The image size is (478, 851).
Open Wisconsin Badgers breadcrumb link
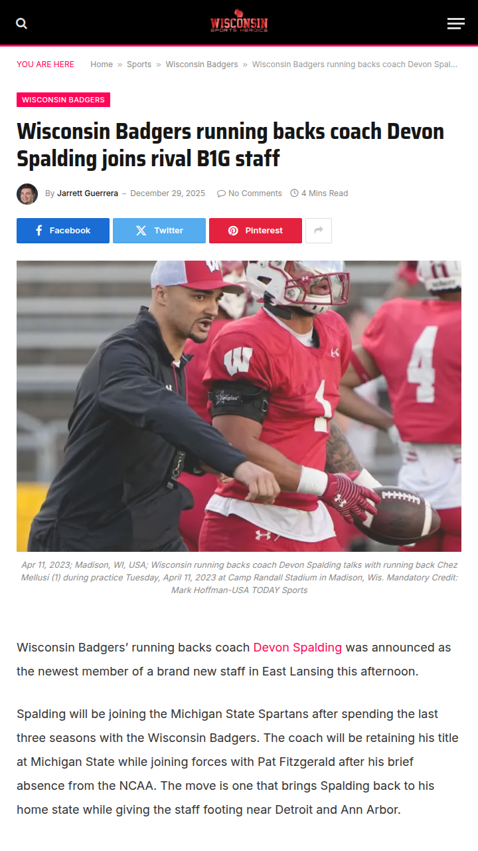(x=202, y=64)
